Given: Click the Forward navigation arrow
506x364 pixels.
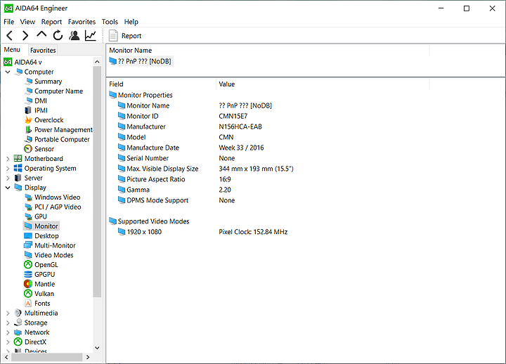Looking at the screenshot, I should (25, 35).
